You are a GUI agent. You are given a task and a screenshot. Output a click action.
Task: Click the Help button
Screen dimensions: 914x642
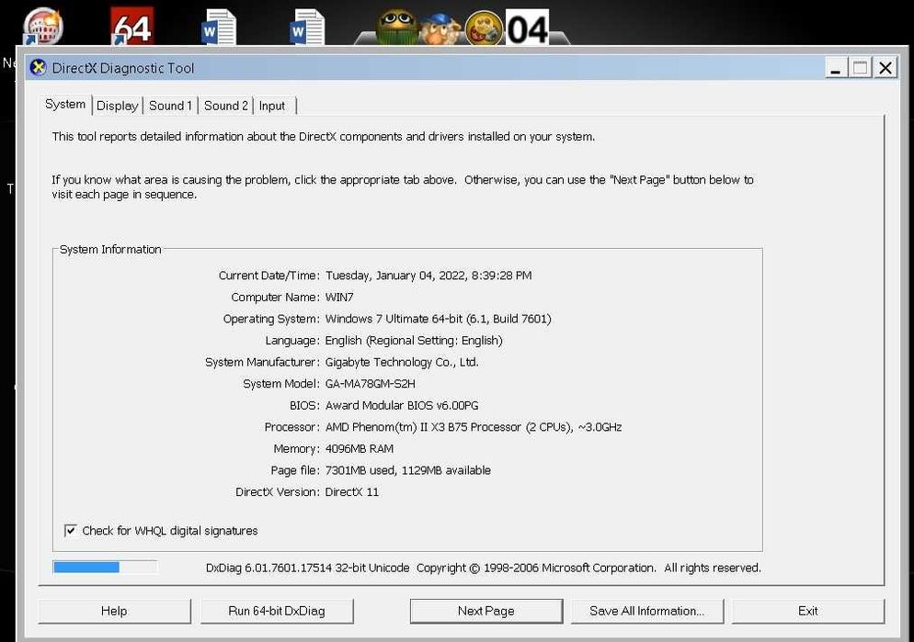click(114, 611)
